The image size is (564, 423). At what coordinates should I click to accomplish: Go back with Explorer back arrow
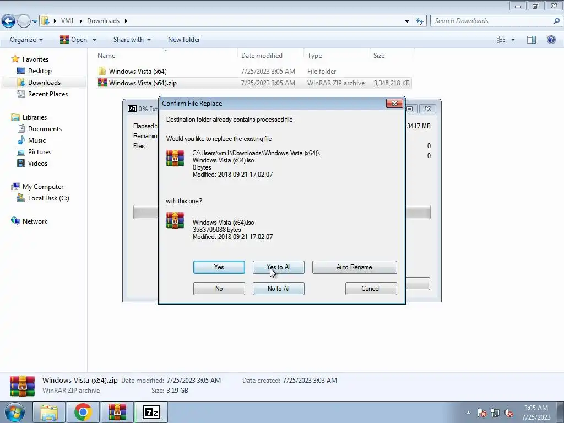tap(8, 21)
